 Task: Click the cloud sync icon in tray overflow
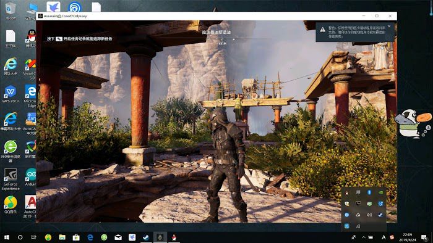click(358, 215)
